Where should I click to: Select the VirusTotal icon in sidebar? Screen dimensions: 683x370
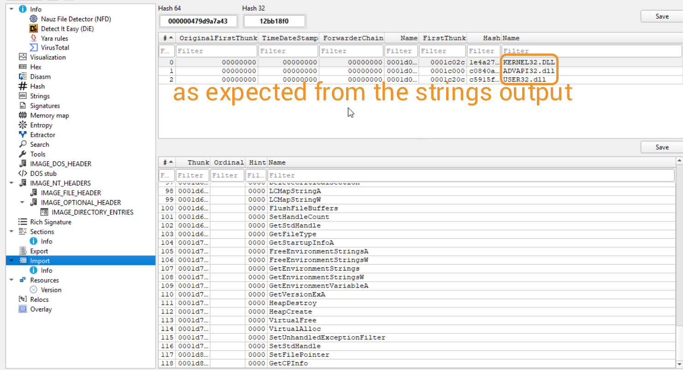(34, 47)
